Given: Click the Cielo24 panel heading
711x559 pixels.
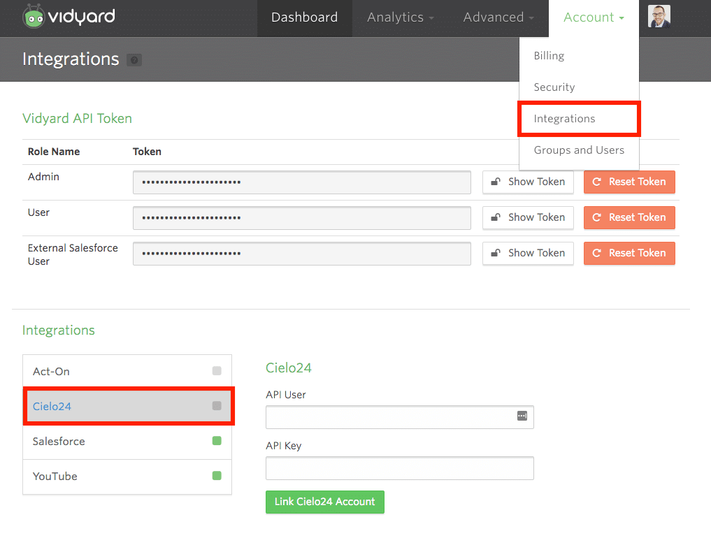Looking at the screenshot, I should 289,368.
